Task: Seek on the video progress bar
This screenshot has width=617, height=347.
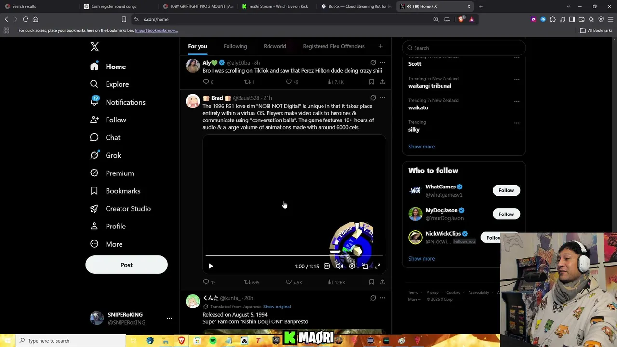Action: (294, 255)
